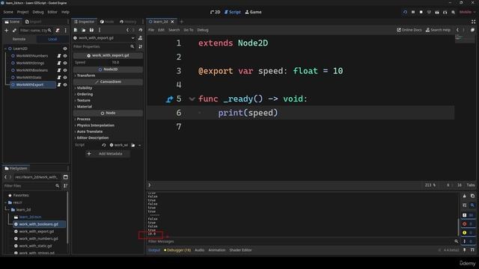Switch to the Debugger bottom tab
The width and height of the screenshot is (479, 269).
click(x=177, y=250)
